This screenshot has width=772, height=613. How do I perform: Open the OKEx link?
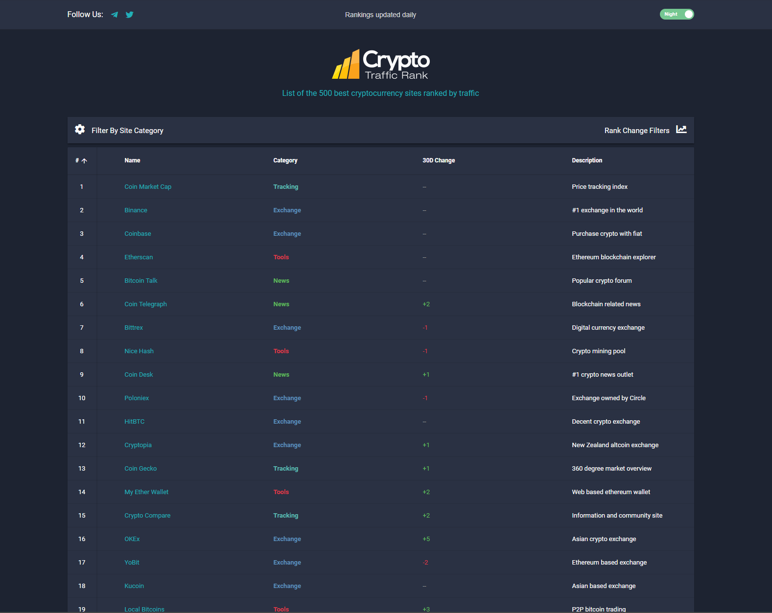132,539
